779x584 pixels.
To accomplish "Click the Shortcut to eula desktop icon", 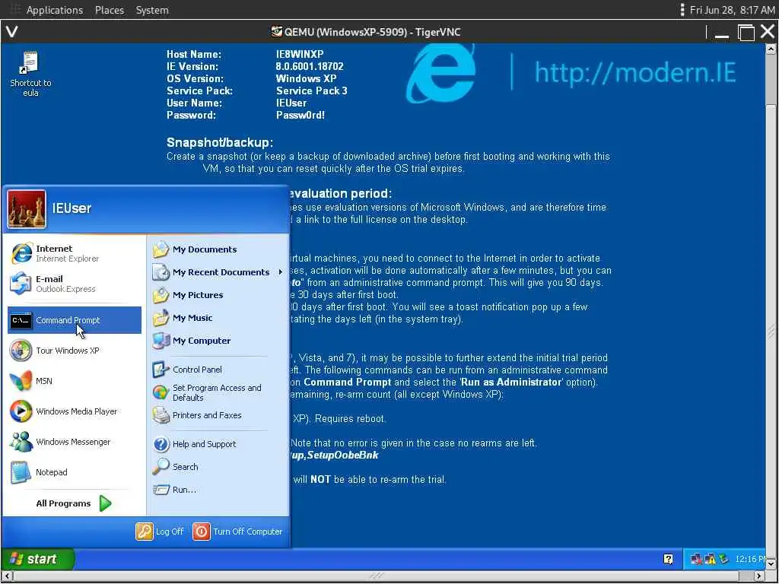I will [30, 74].
